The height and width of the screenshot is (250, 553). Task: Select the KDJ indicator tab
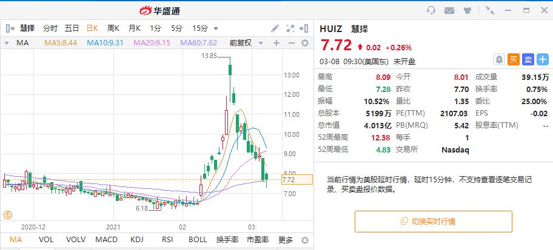[137, 240]
